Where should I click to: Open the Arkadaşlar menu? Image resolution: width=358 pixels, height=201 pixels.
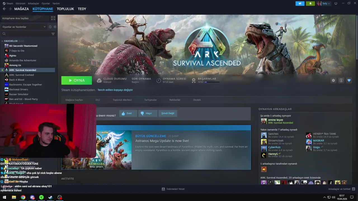34,3
